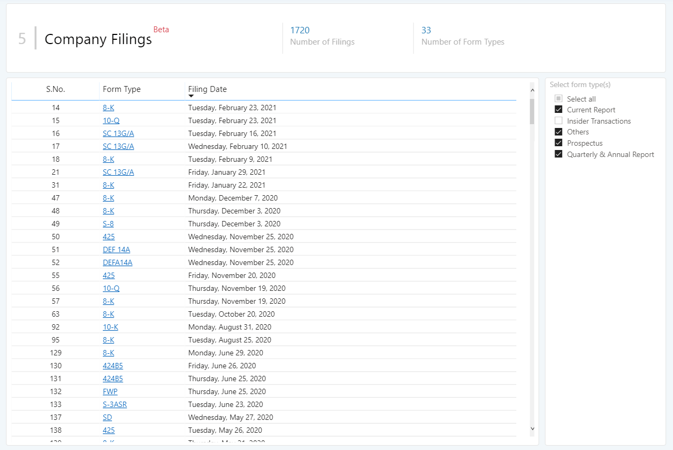Enable the Insider Transactions filter
This screenshot has width=673, height=450.
558,120
